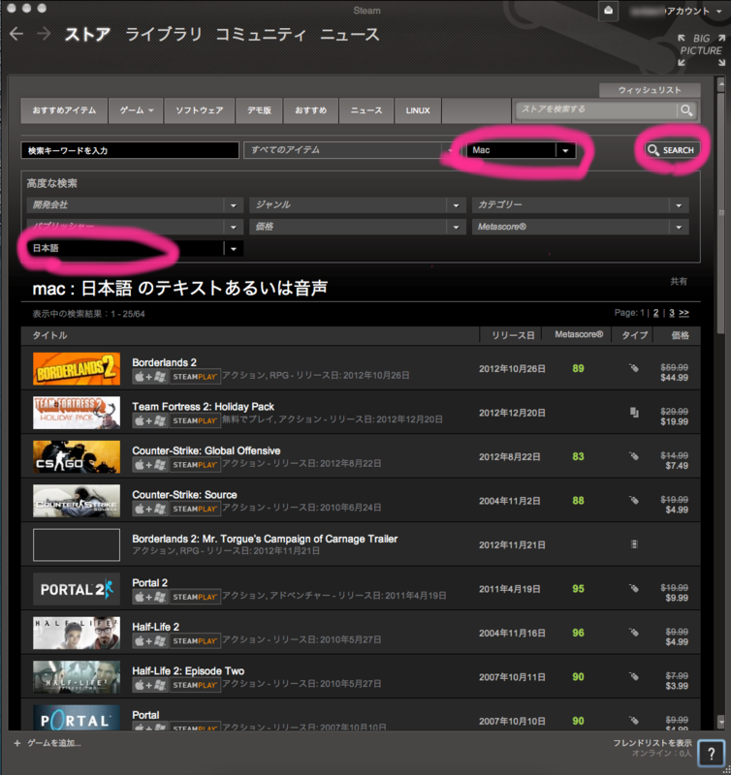Open the Counter-Strike: Global Offensive title
Screen dimensions: 731x775
(207, 450)
